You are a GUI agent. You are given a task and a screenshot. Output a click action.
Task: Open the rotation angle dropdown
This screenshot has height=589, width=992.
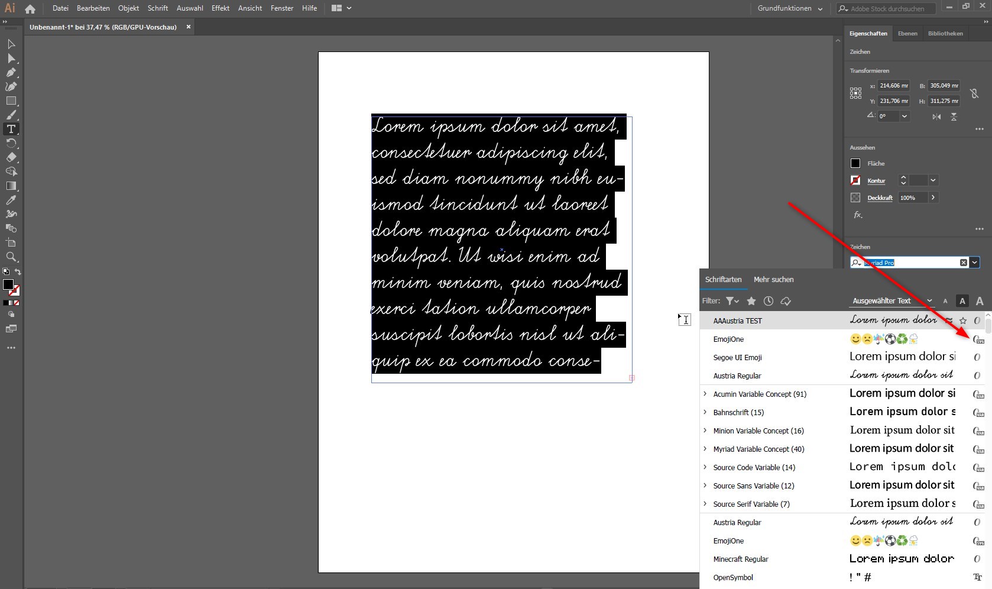(904, 116)
